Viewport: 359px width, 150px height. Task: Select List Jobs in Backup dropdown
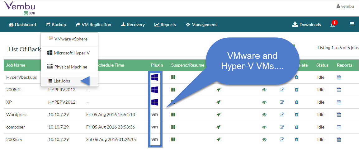[69, 81]
